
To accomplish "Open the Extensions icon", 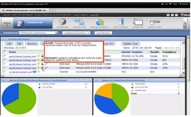I will point(138,22).
